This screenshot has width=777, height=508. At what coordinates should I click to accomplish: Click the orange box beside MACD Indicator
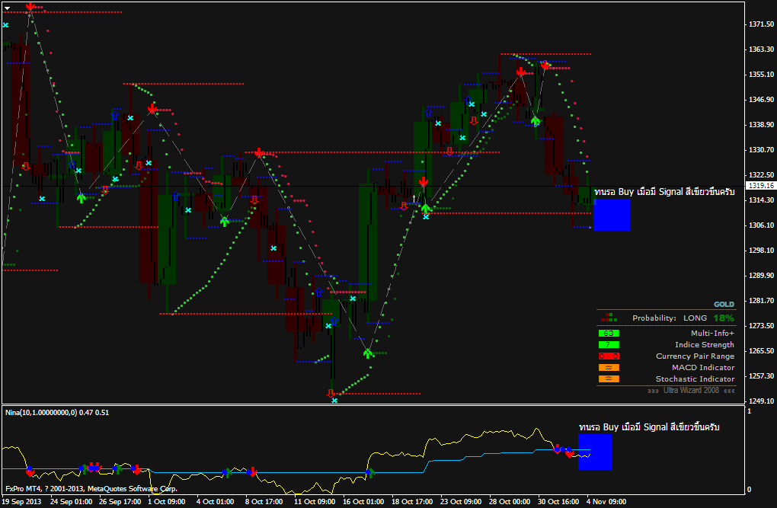pos(609,367)
